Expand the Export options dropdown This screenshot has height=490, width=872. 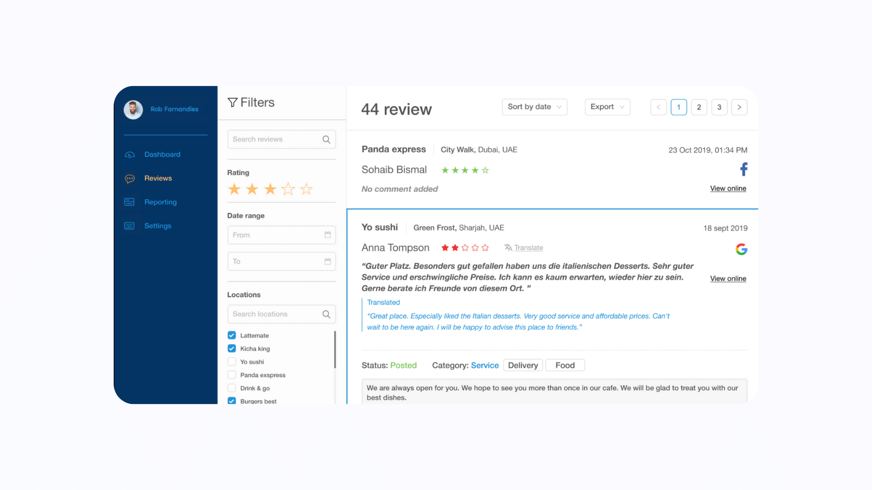click(x=607, y=107)
